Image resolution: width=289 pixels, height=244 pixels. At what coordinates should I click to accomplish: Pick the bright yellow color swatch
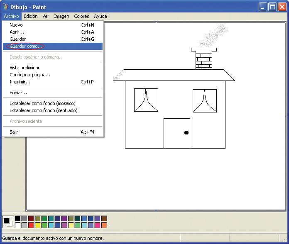pos(38,225)
